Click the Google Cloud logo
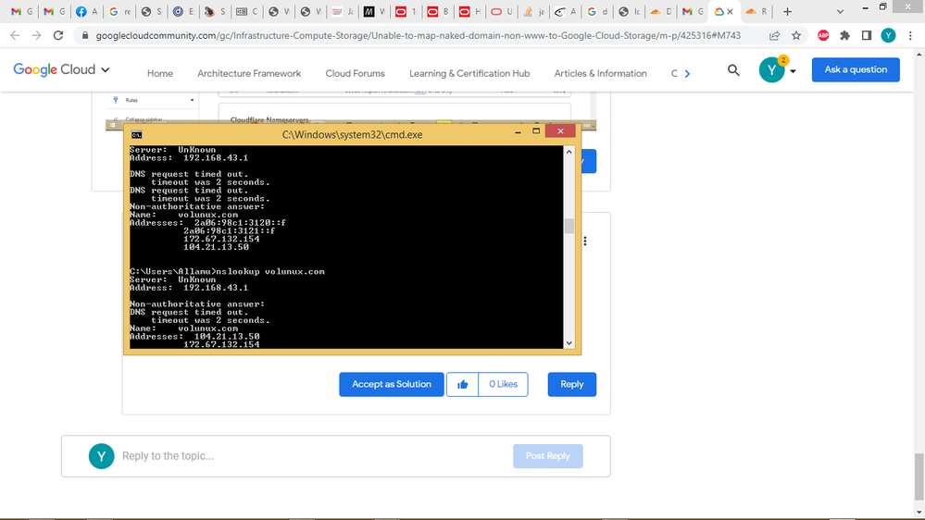925x520 pixels. tap(55, 69)
